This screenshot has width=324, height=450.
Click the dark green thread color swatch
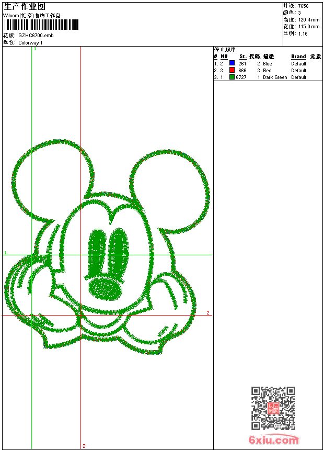[x=232, y=77]
